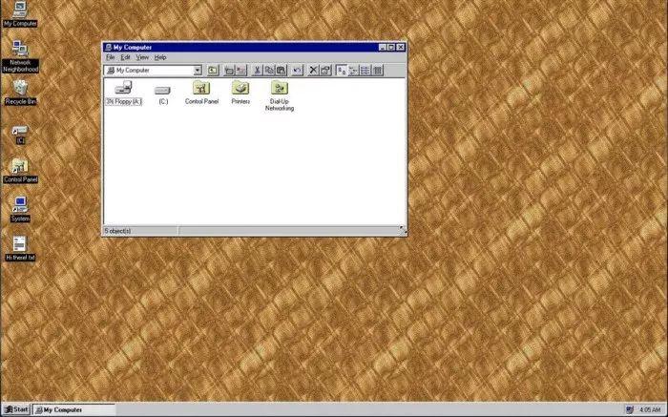This screenshot has height=417, width=668.
Task: Select the (C:) shortcut on the desktop
Action: pos(20,135)
